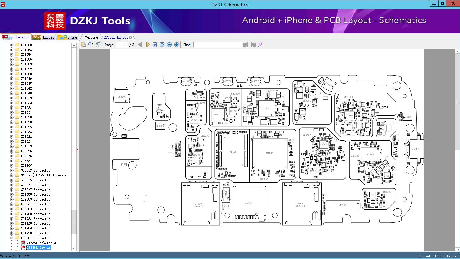460x259 pixels.
Task: Expand the XT2055 Schematic folder
Action: (x=12, y=194)
